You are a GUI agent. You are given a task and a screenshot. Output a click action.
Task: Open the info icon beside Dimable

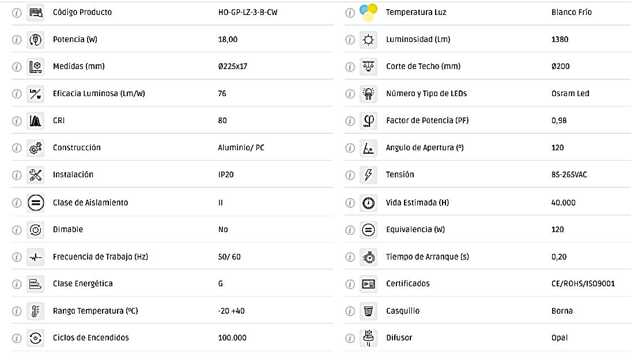[17, 230]
